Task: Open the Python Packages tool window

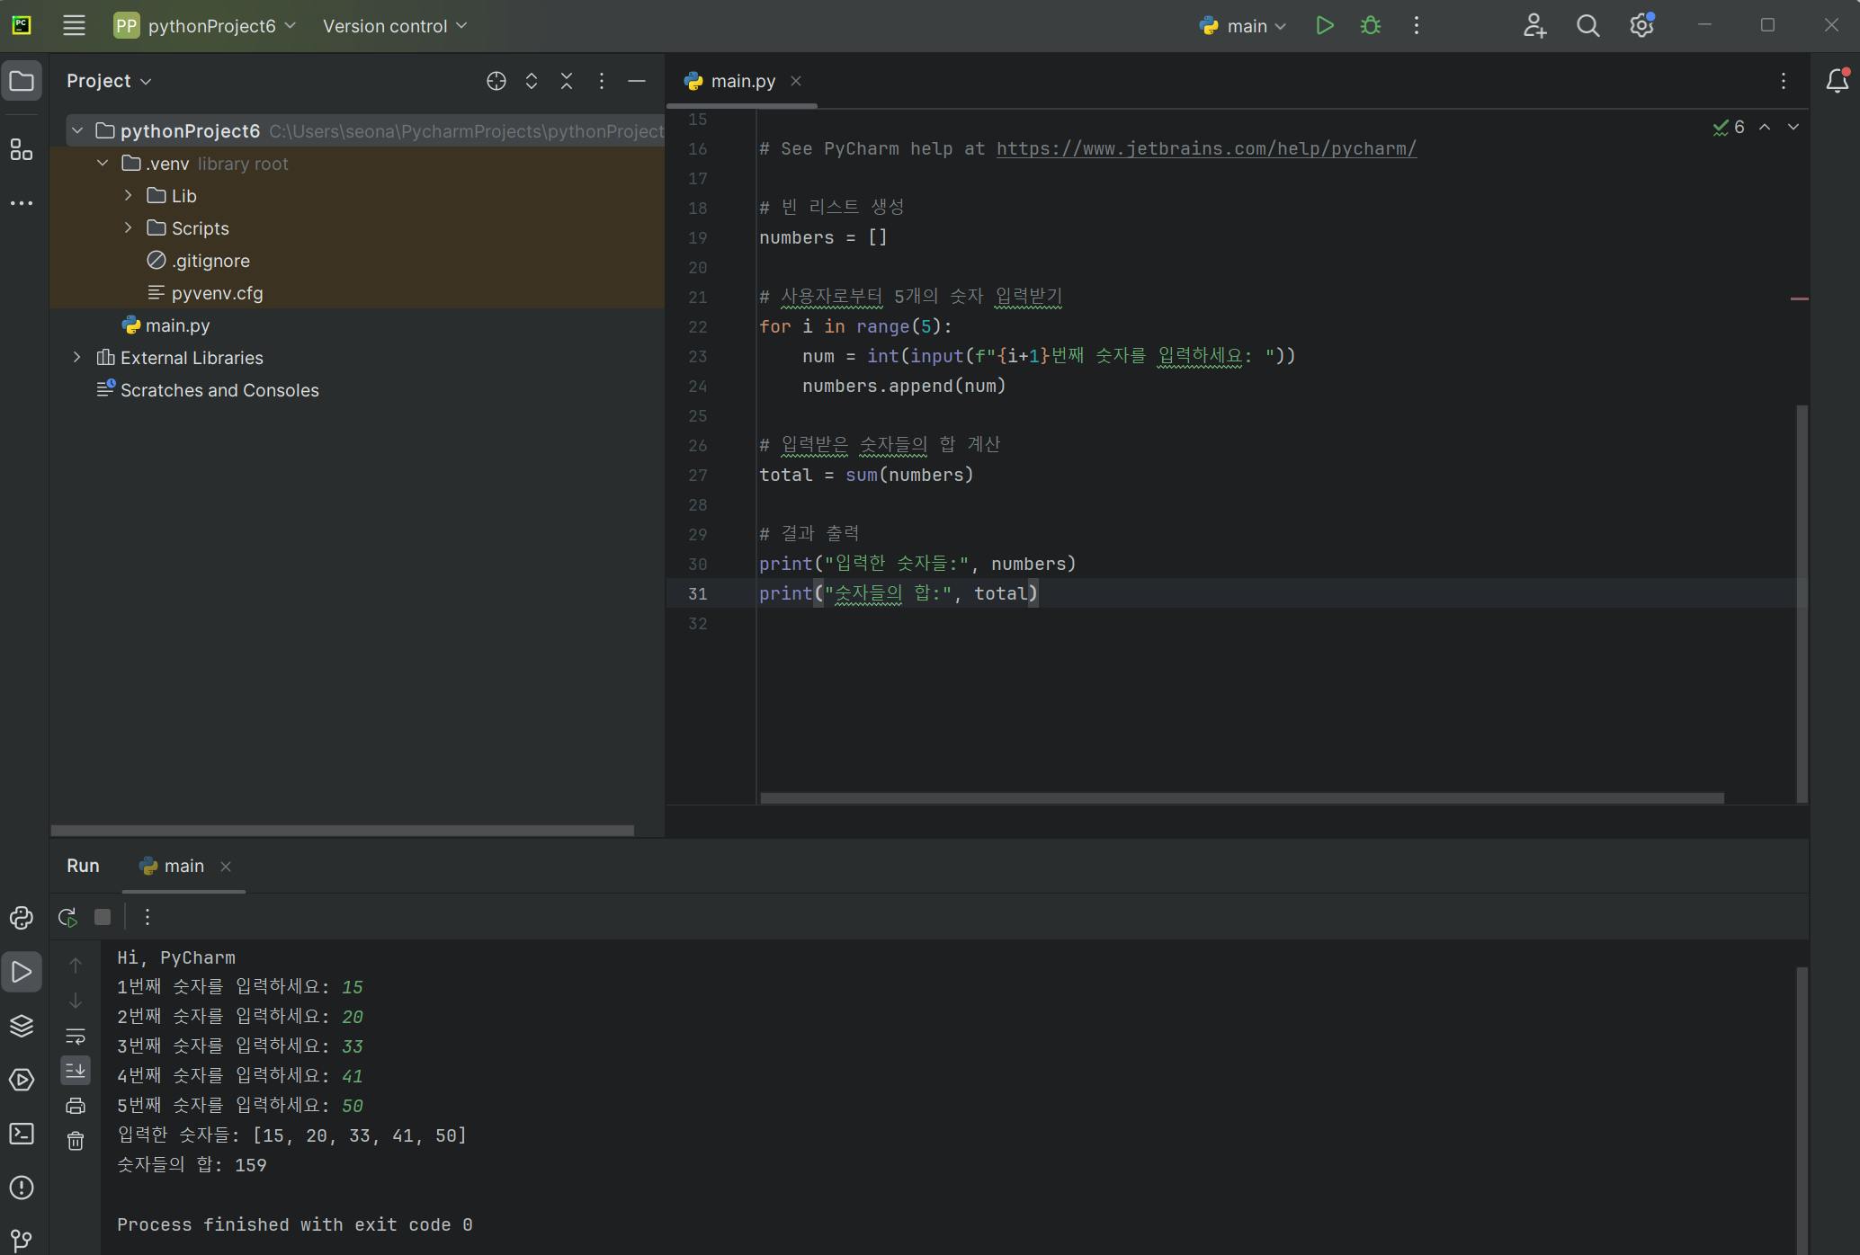Action: pyautogui.click(x=22, y=1026)
